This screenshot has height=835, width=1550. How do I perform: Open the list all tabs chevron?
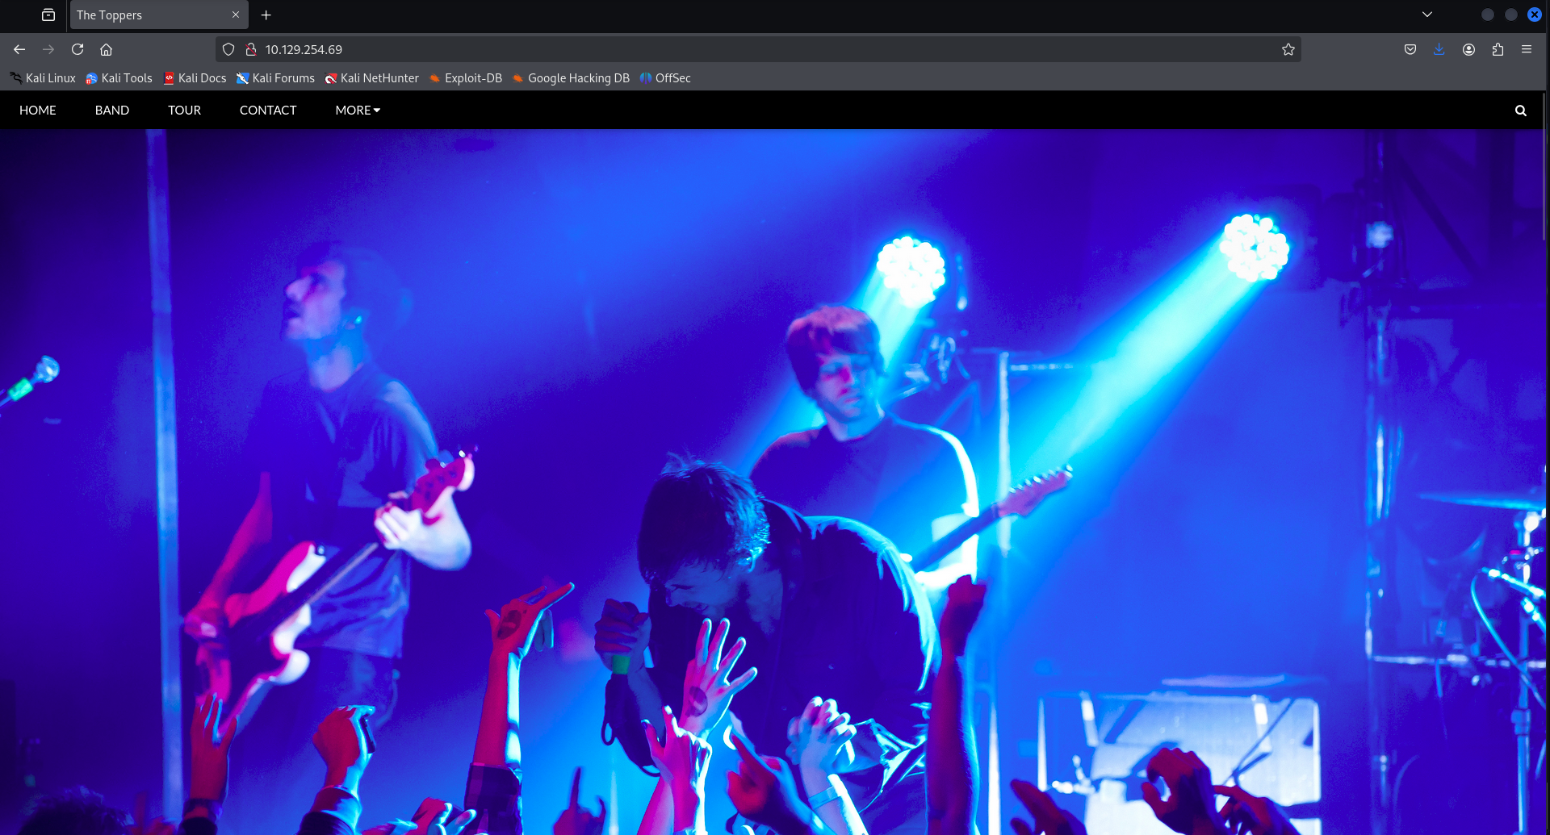1426,15
